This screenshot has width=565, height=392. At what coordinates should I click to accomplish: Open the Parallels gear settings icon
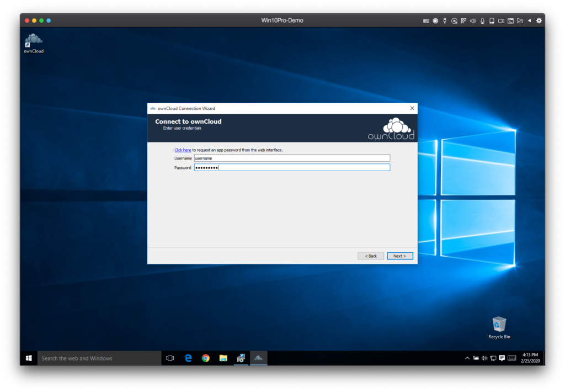click(x=539, y=20)
